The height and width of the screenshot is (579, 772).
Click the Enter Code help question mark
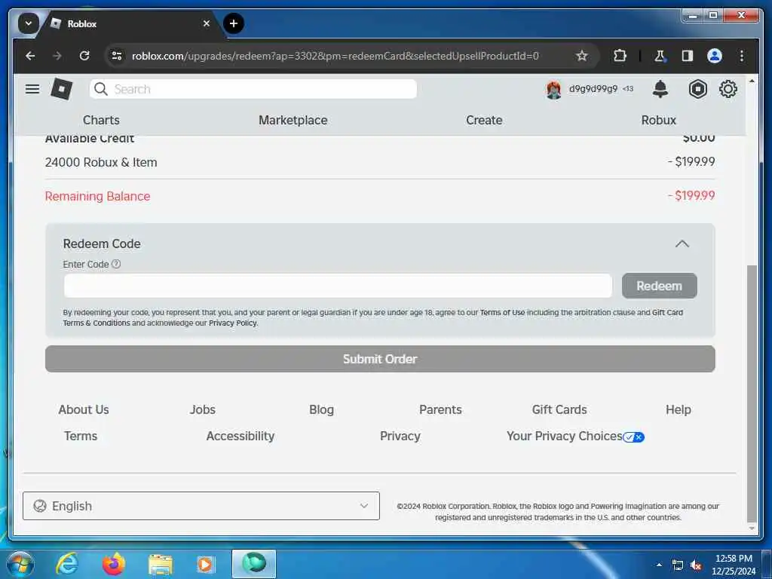tap(116, 264)
